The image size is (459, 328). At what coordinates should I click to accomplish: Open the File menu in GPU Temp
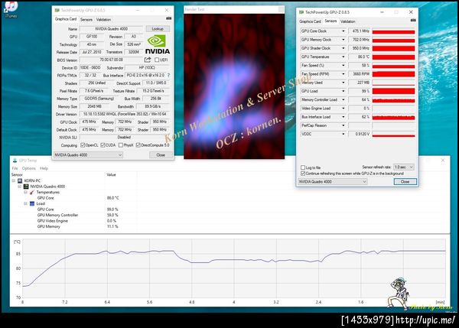coord(15,168)
